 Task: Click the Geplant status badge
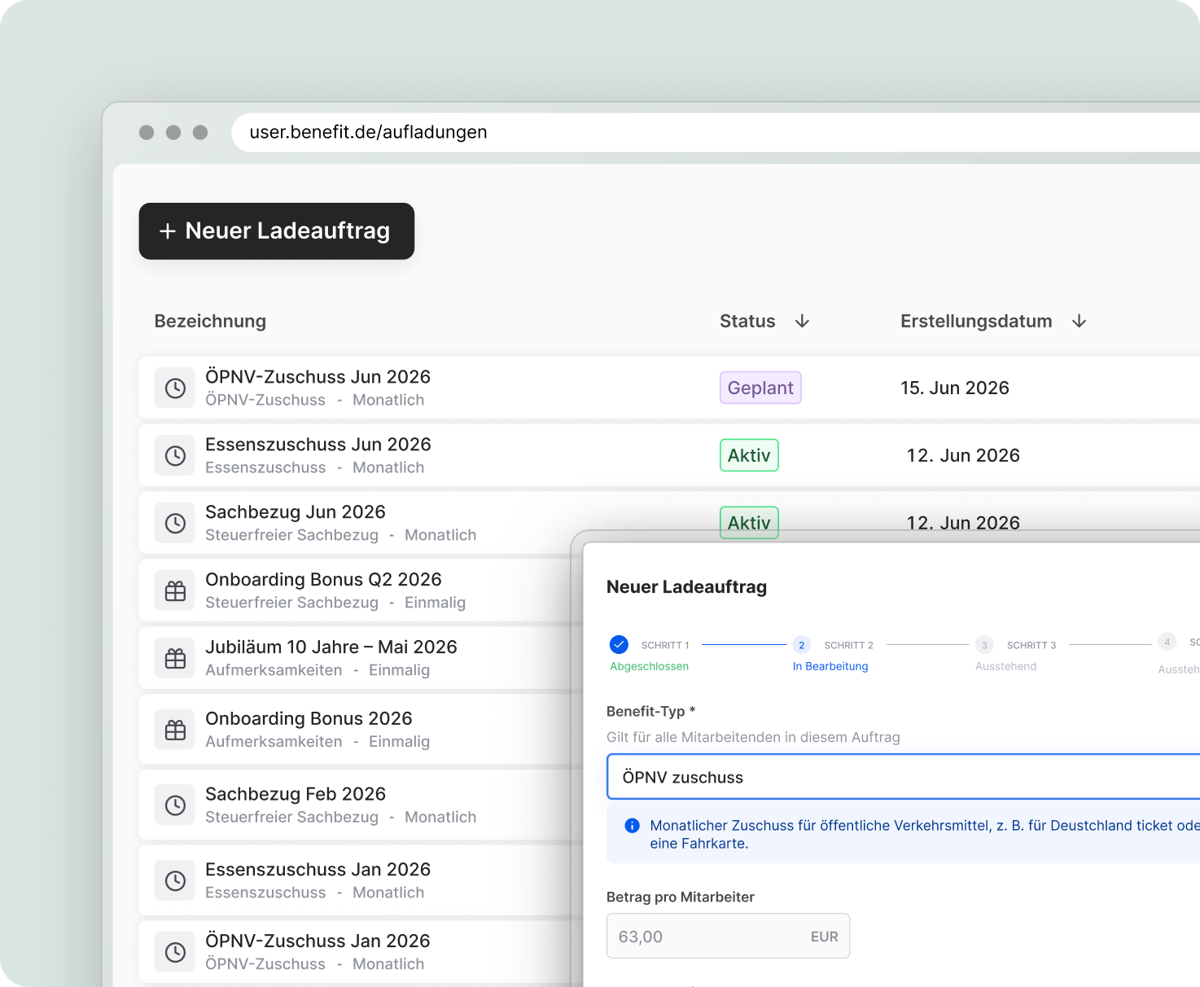pyautogui.click(x=760, y=388)
